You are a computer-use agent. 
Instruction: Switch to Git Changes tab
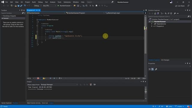coord(165,60)
